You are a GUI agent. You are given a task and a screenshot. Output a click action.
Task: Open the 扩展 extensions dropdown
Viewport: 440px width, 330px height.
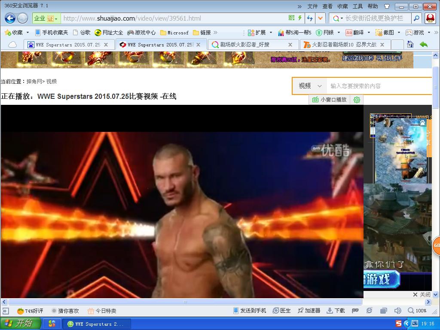260,33
